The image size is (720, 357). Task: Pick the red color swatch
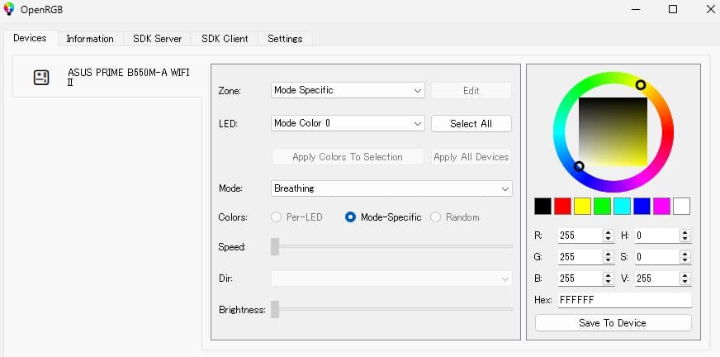pos(562,207)
